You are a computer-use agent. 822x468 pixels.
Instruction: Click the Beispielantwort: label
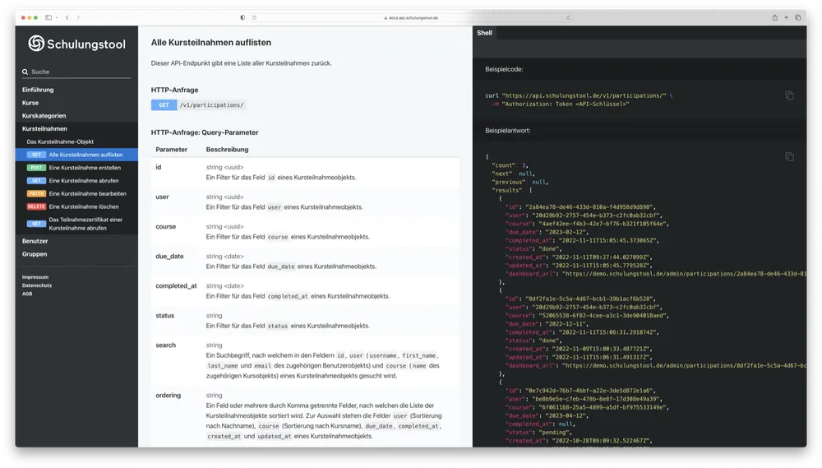(507, 131)
